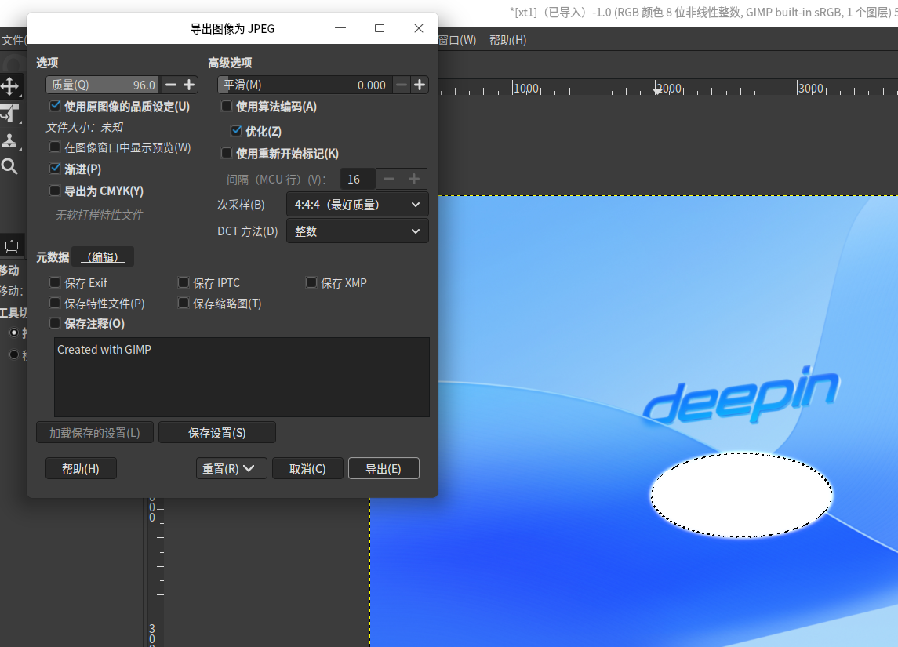Toggle 使用原图像的品质设定(U) checkbox

(x=55, y=106)
